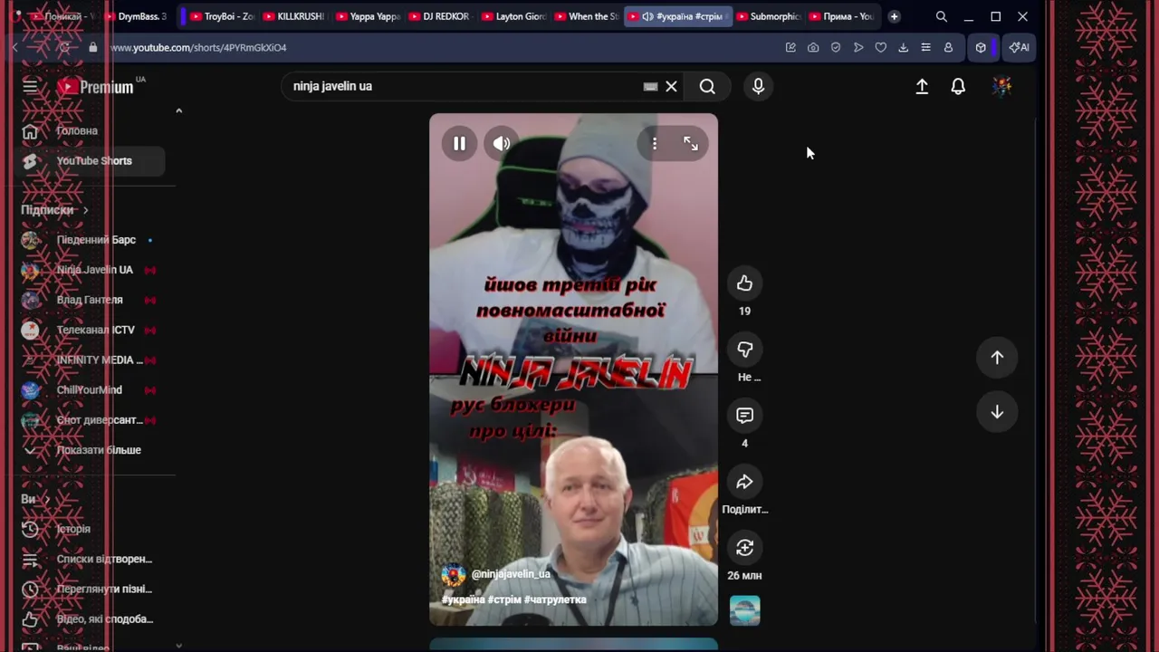The image size is (1159, 652).
Task: Click the youtube.com address bar URL
Action: pos(198,47)
